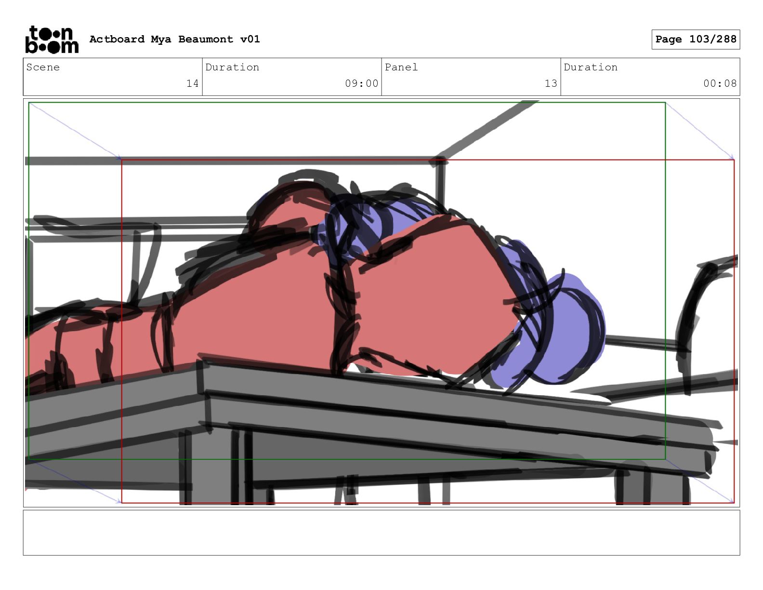Click the 'Panel' header label
This screenshot has height=590, width=763.
click(x=401, y=67)
